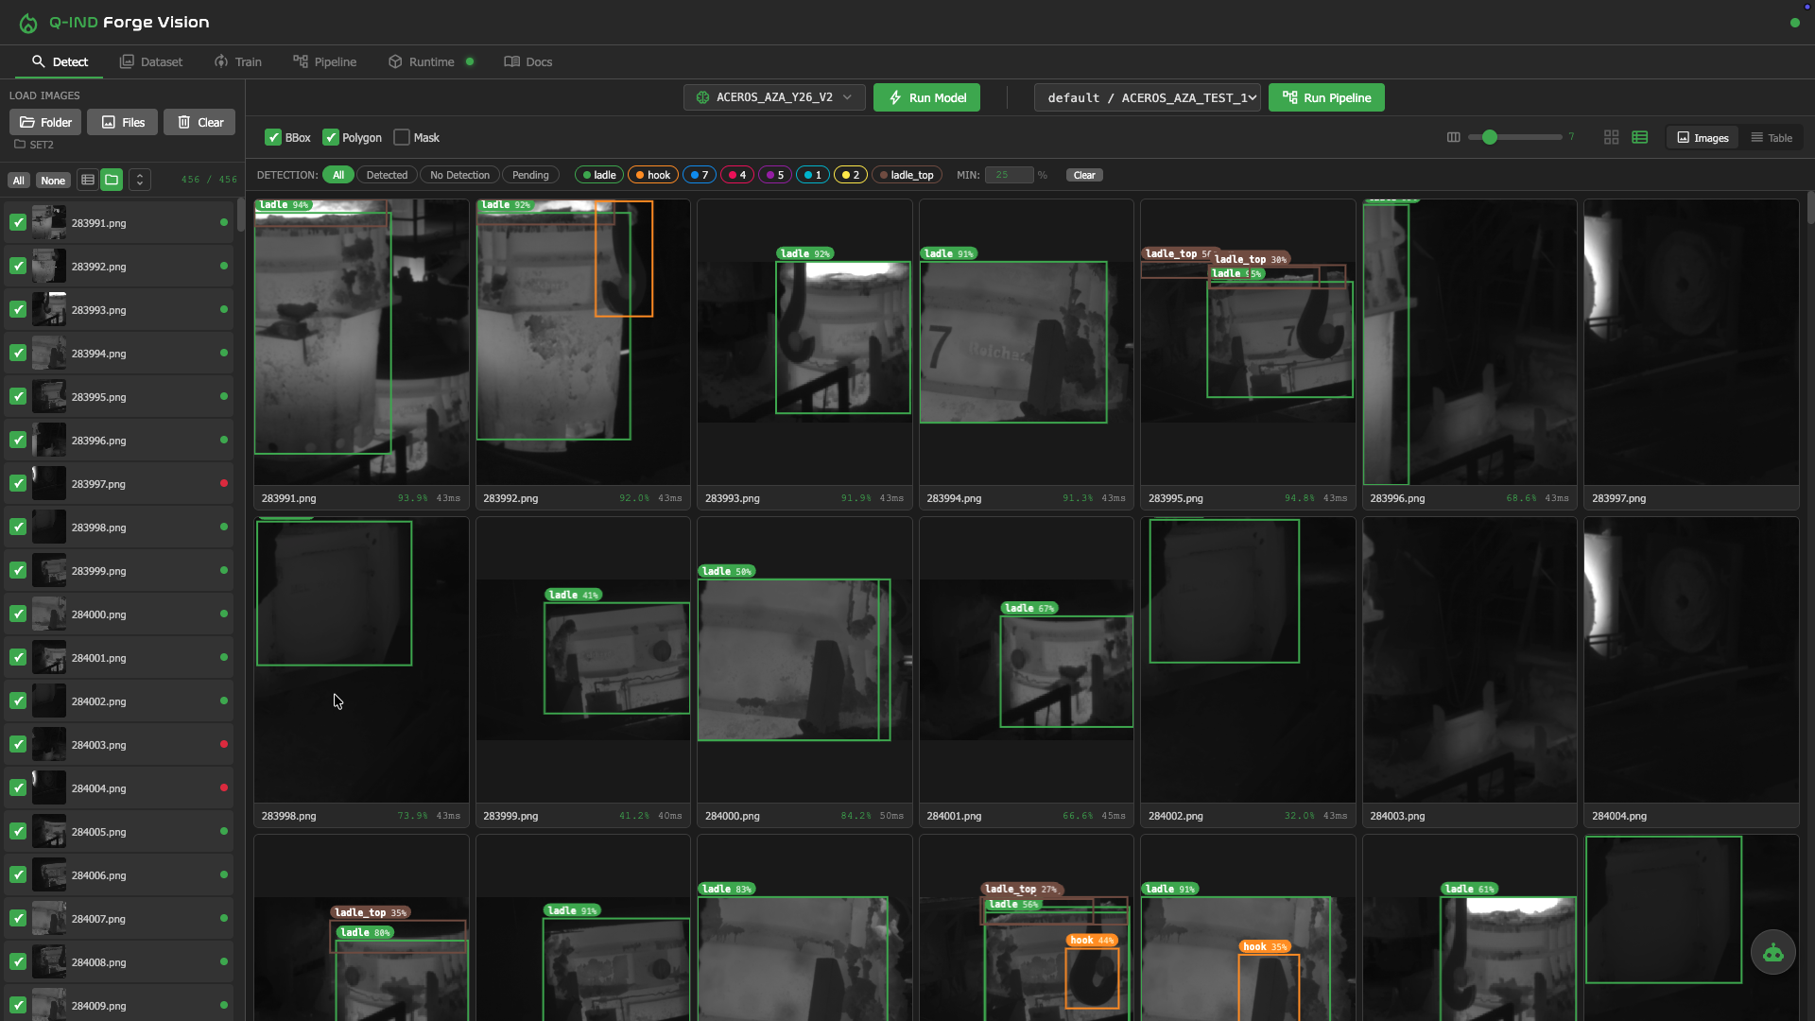Click the brain model icon in model selector
This screenshot has height=1021, width=1815.
point(703,97)
